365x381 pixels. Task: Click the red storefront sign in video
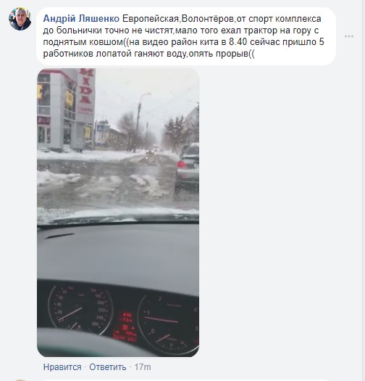(x=86, y=95)
